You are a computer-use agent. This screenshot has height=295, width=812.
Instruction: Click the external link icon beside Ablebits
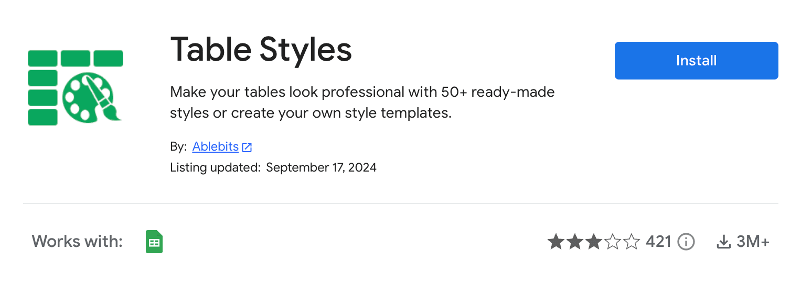(x=247, y=147)
